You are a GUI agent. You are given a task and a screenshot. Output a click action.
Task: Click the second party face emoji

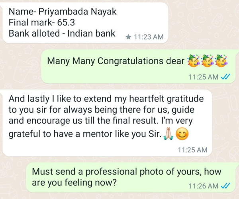[x=207, y=60]
